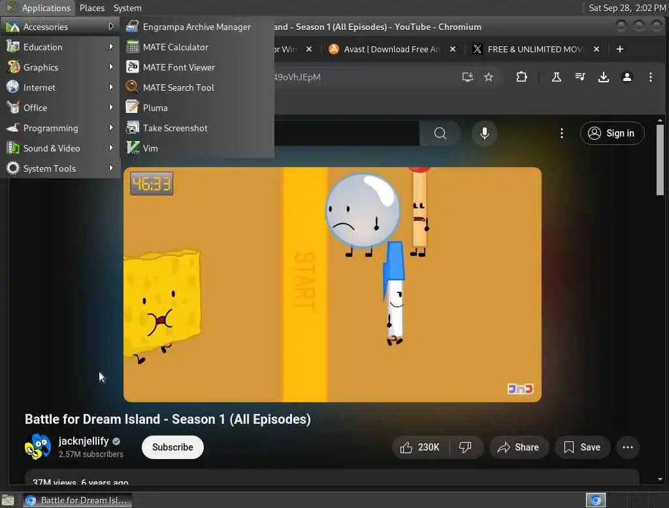
Task: Open the Places menu
Action: (x=91, y=8)
